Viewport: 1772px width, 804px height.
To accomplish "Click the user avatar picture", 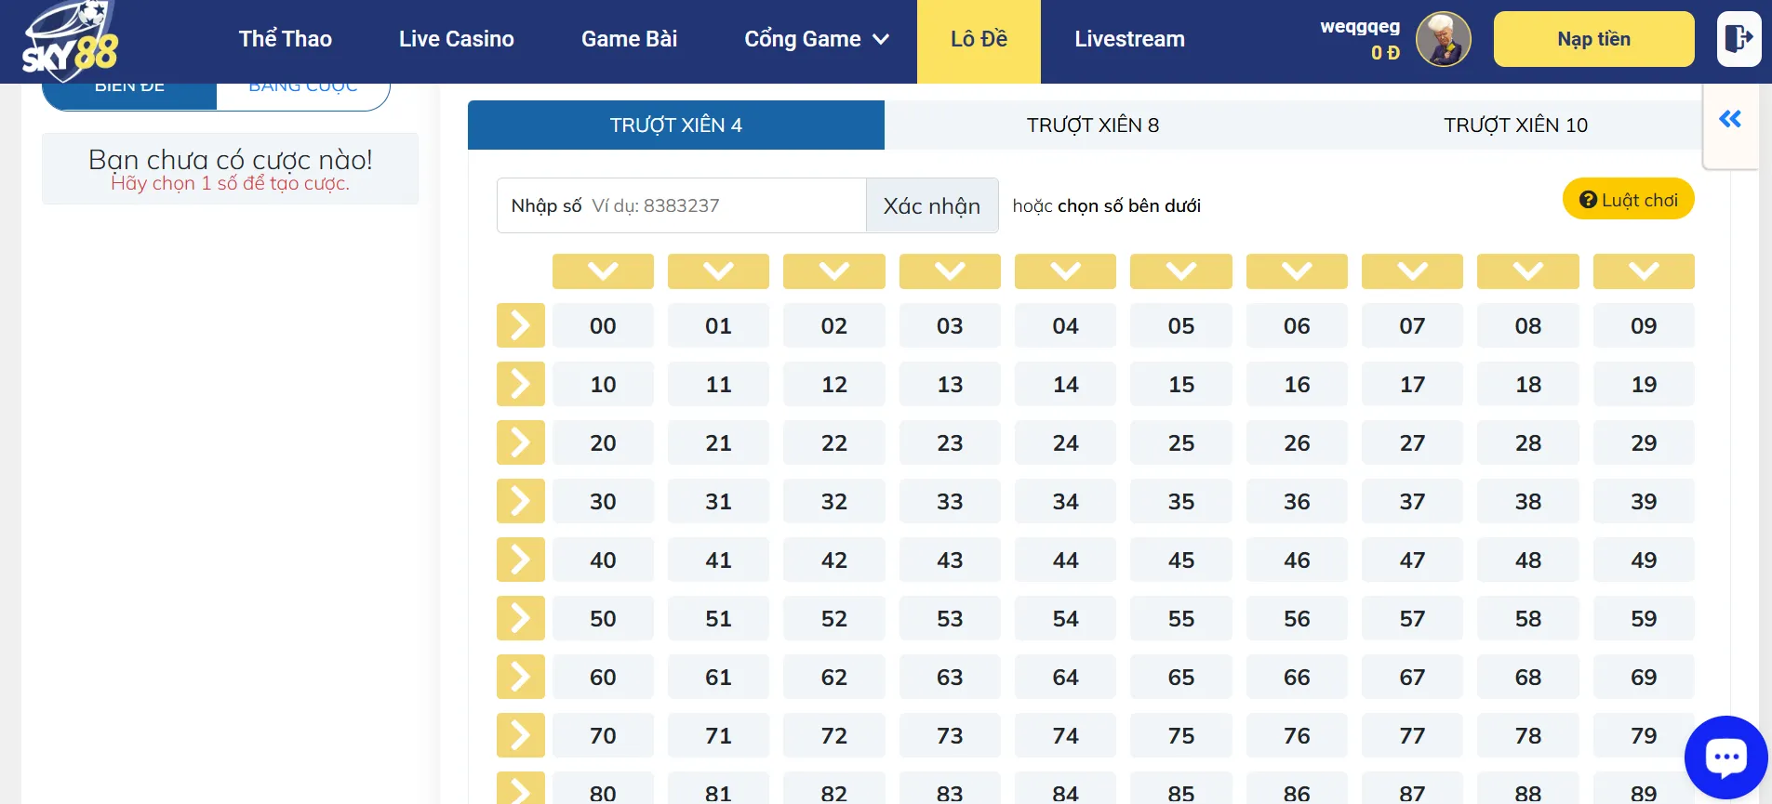I will (1443, 39).
